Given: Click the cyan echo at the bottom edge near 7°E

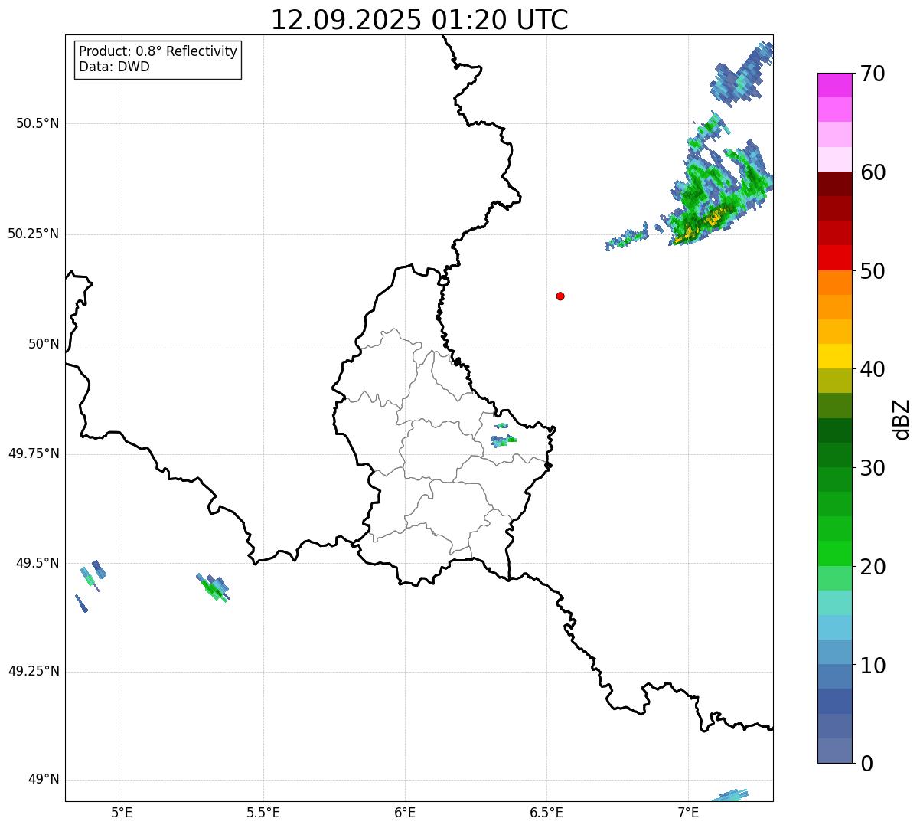Looking at the screenshot, I should (729, 795).
